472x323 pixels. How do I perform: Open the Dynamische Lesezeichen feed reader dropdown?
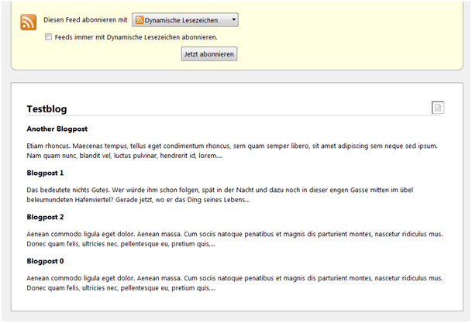[184, 20]
